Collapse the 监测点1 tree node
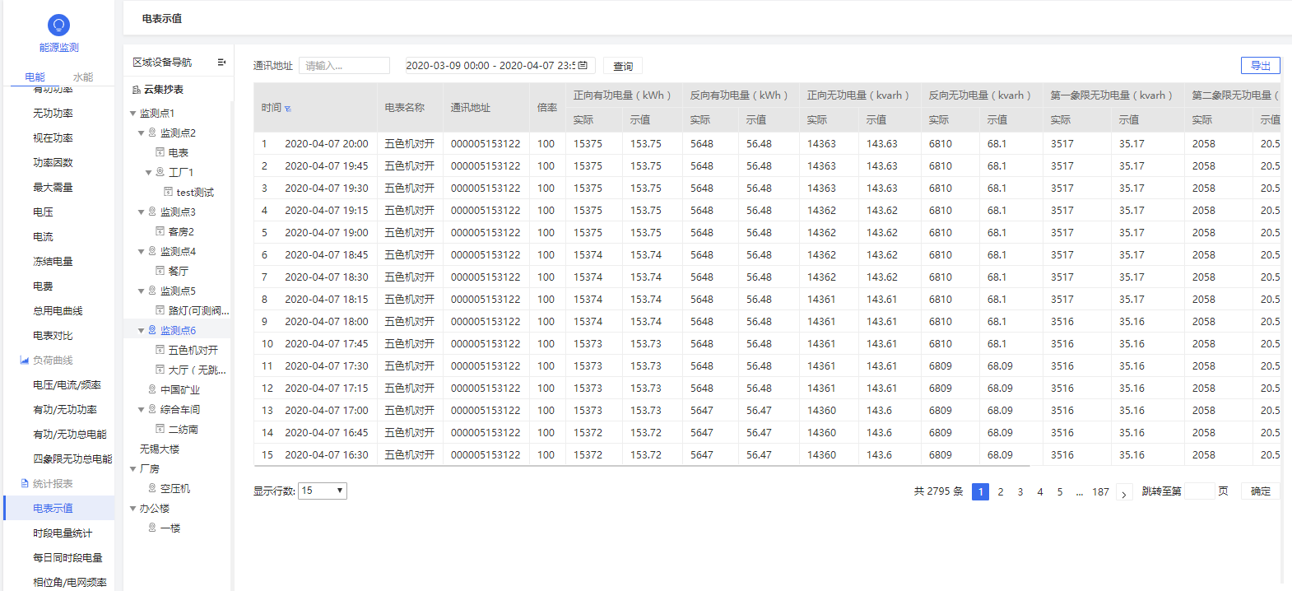 click(x=133, y=114)
